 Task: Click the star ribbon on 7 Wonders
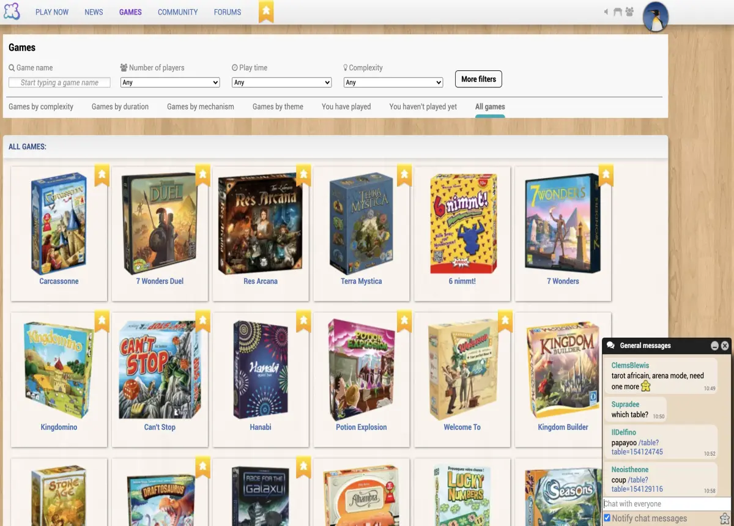click(606, 176)
